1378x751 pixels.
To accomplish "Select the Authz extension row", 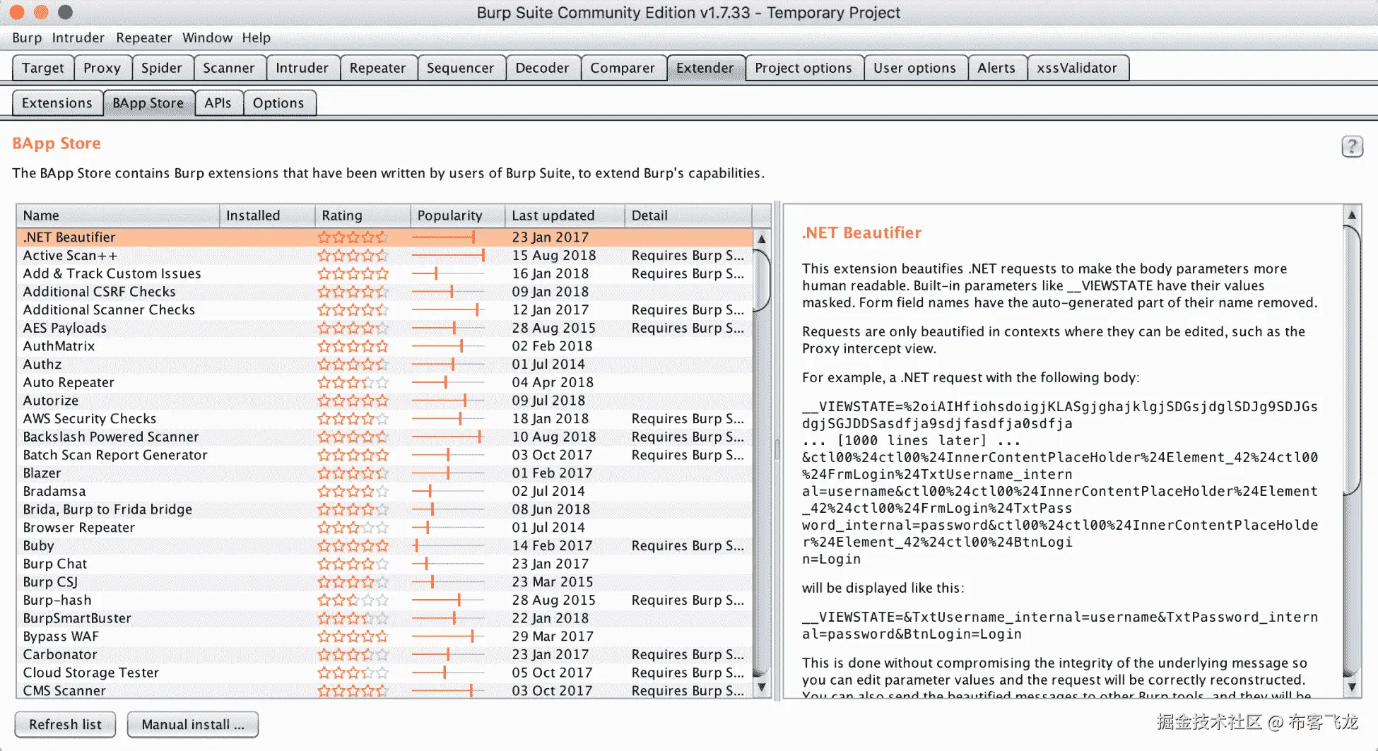I will pos(384,365).
